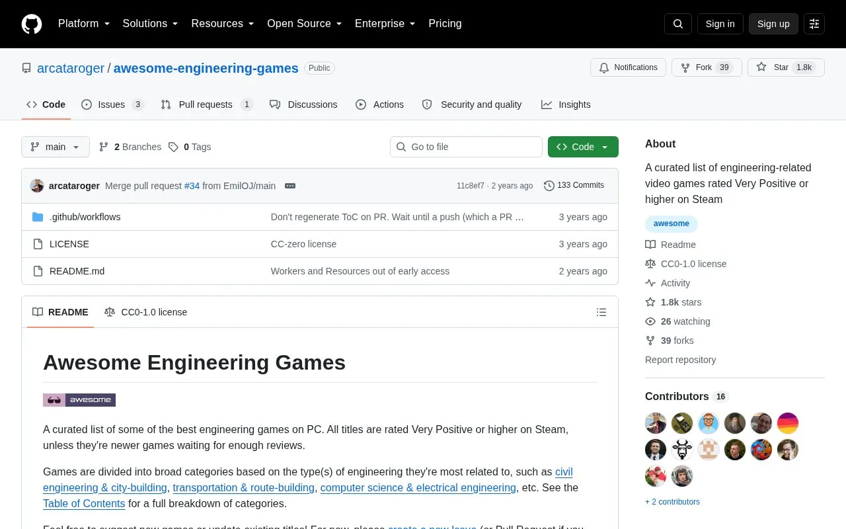Switch to the Issues tab
Viewport: 846px width, 529px height.
click(112, 104)
